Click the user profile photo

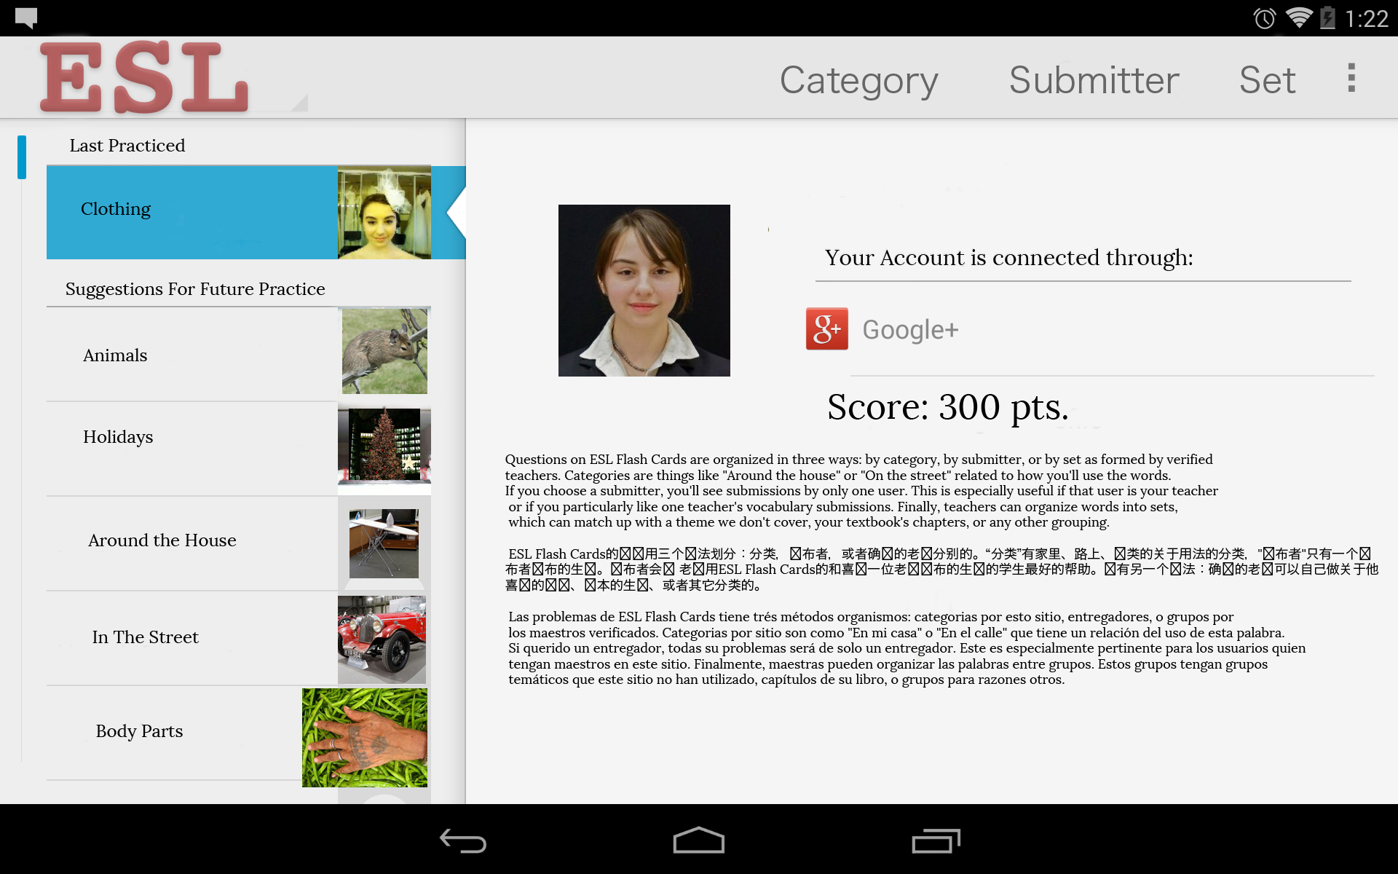(644, 291)
